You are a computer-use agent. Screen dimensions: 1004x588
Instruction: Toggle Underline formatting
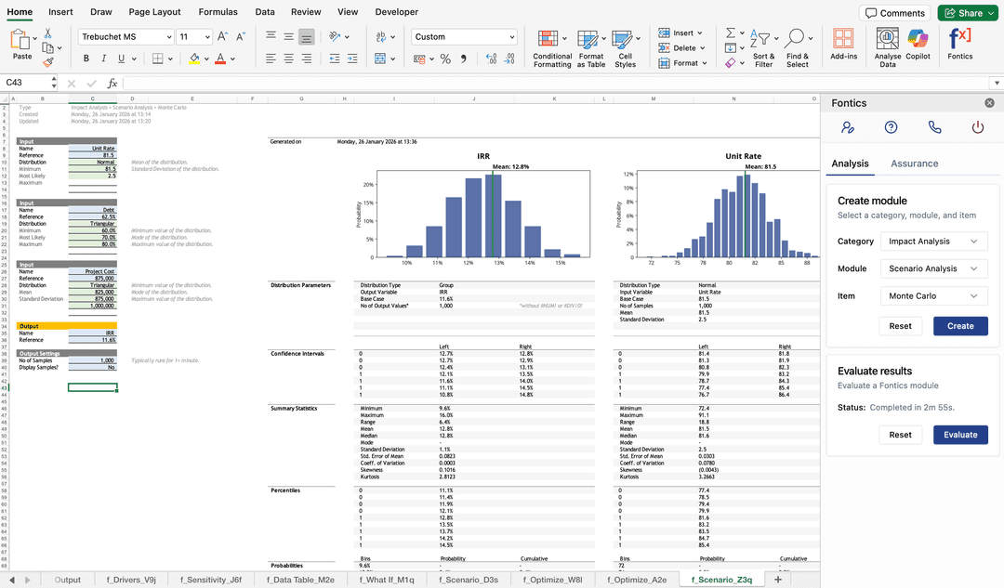(x=121, y=59)
